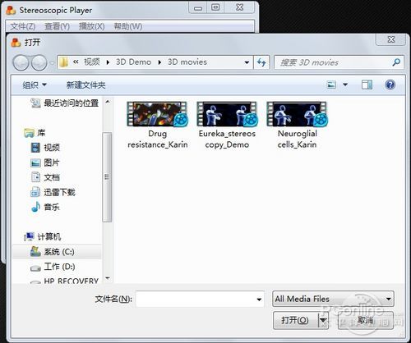Select the Neuroglial cells_Karin video thumbnail

coord(297,114)
